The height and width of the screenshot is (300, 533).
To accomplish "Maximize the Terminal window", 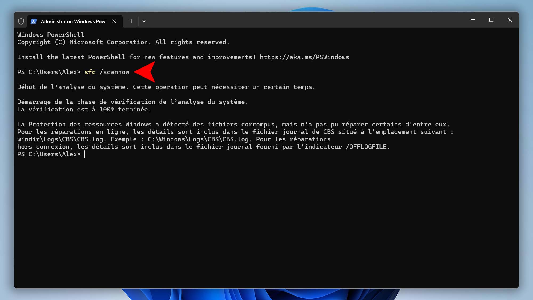I will [491, 20].
